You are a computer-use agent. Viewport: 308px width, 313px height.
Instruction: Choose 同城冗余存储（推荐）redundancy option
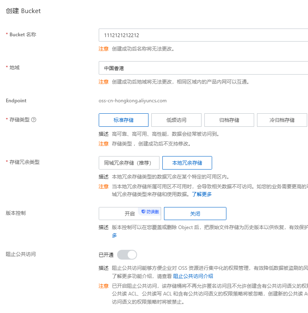(129, 163)
